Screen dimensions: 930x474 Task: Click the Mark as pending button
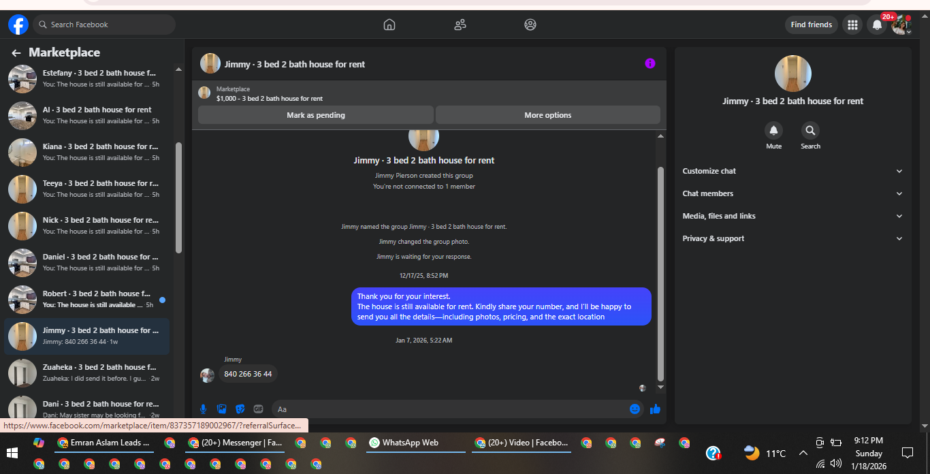(316, 115)
